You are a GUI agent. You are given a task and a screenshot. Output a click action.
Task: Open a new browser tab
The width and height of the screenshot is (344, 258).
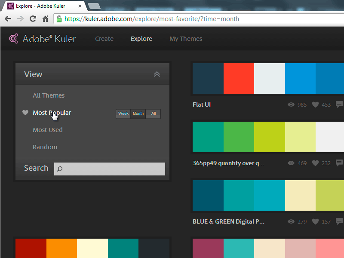[x=94, y=6]
